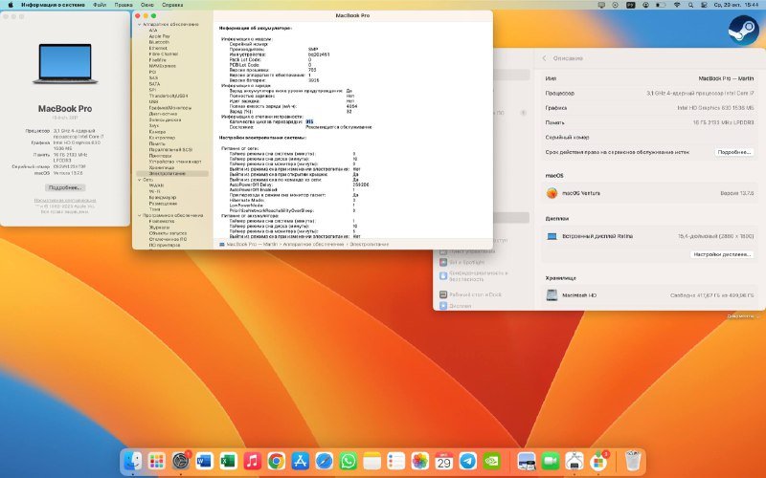Collapse the Программное обеспечение tree section

pos(139,216)
